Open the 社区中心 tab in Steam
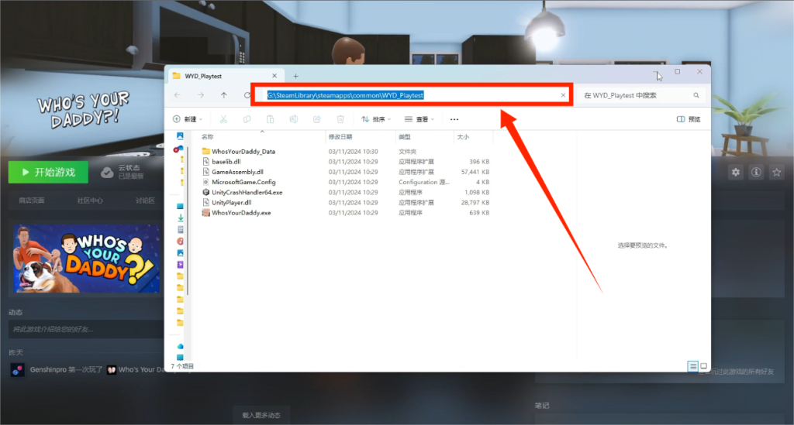This screenshot has height=425, width=794. click(x=90, y=201)
